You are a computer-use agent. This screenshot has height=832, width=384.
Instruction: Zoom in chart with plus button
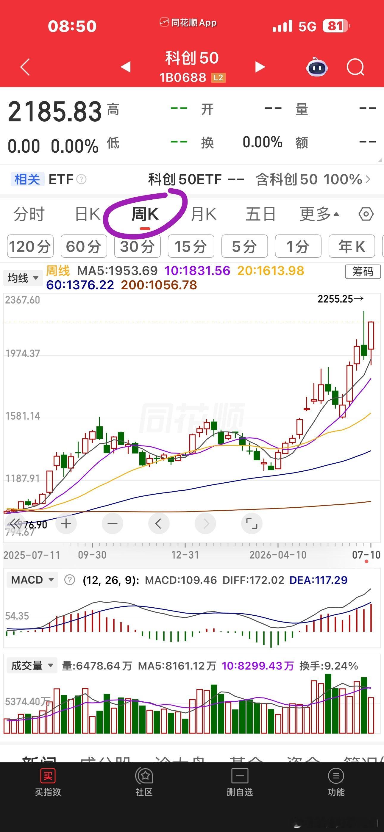66,523
